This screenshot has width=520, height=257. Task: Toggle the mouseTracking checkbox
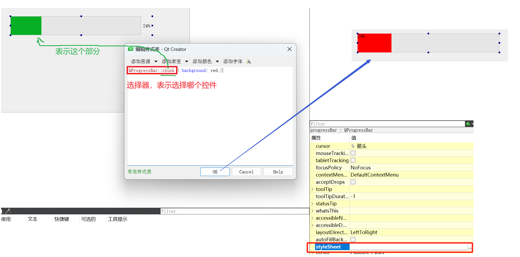pos(353,153)
